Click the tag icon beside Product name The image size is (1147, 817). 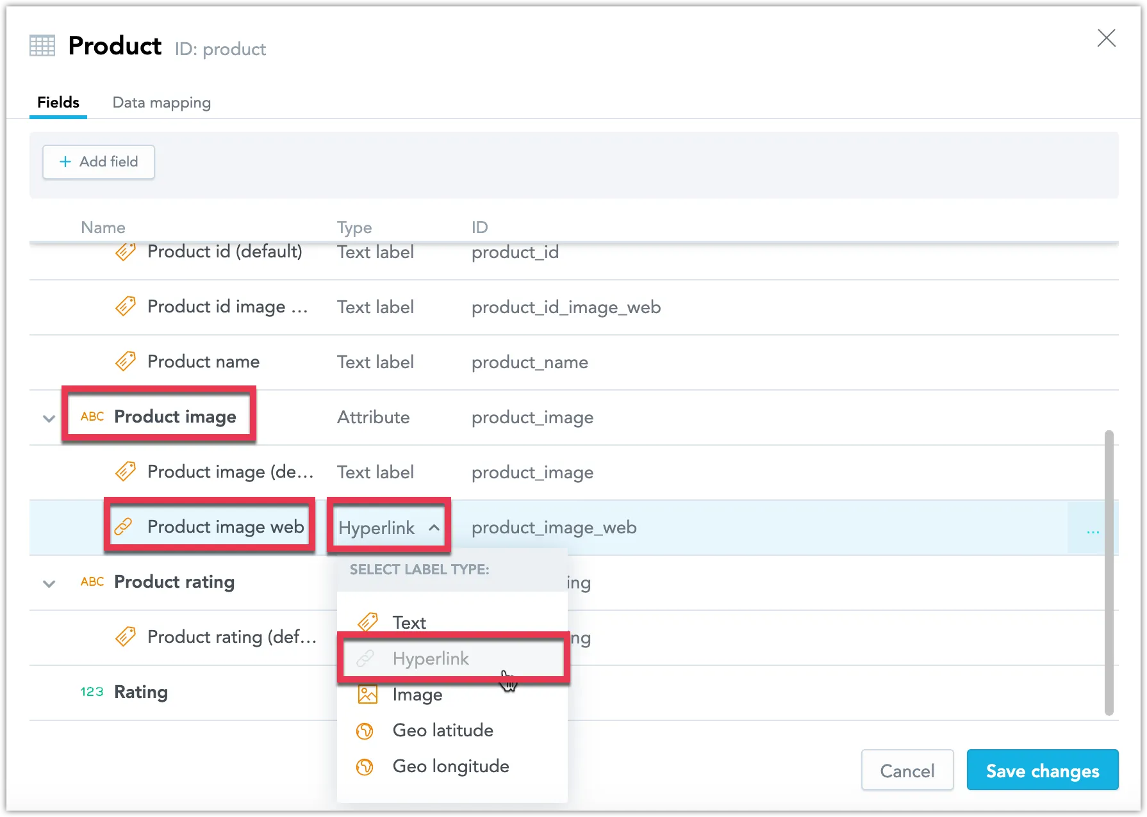coord(125,362)
